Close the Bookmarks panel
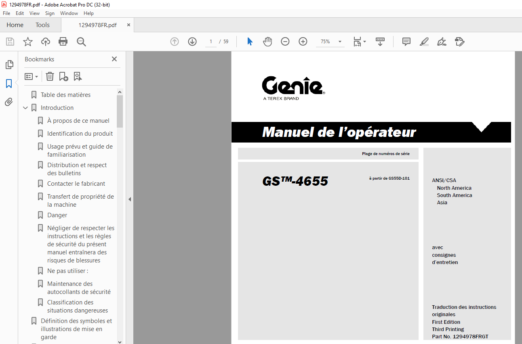 pyautogui.click(x=114, y=59)
